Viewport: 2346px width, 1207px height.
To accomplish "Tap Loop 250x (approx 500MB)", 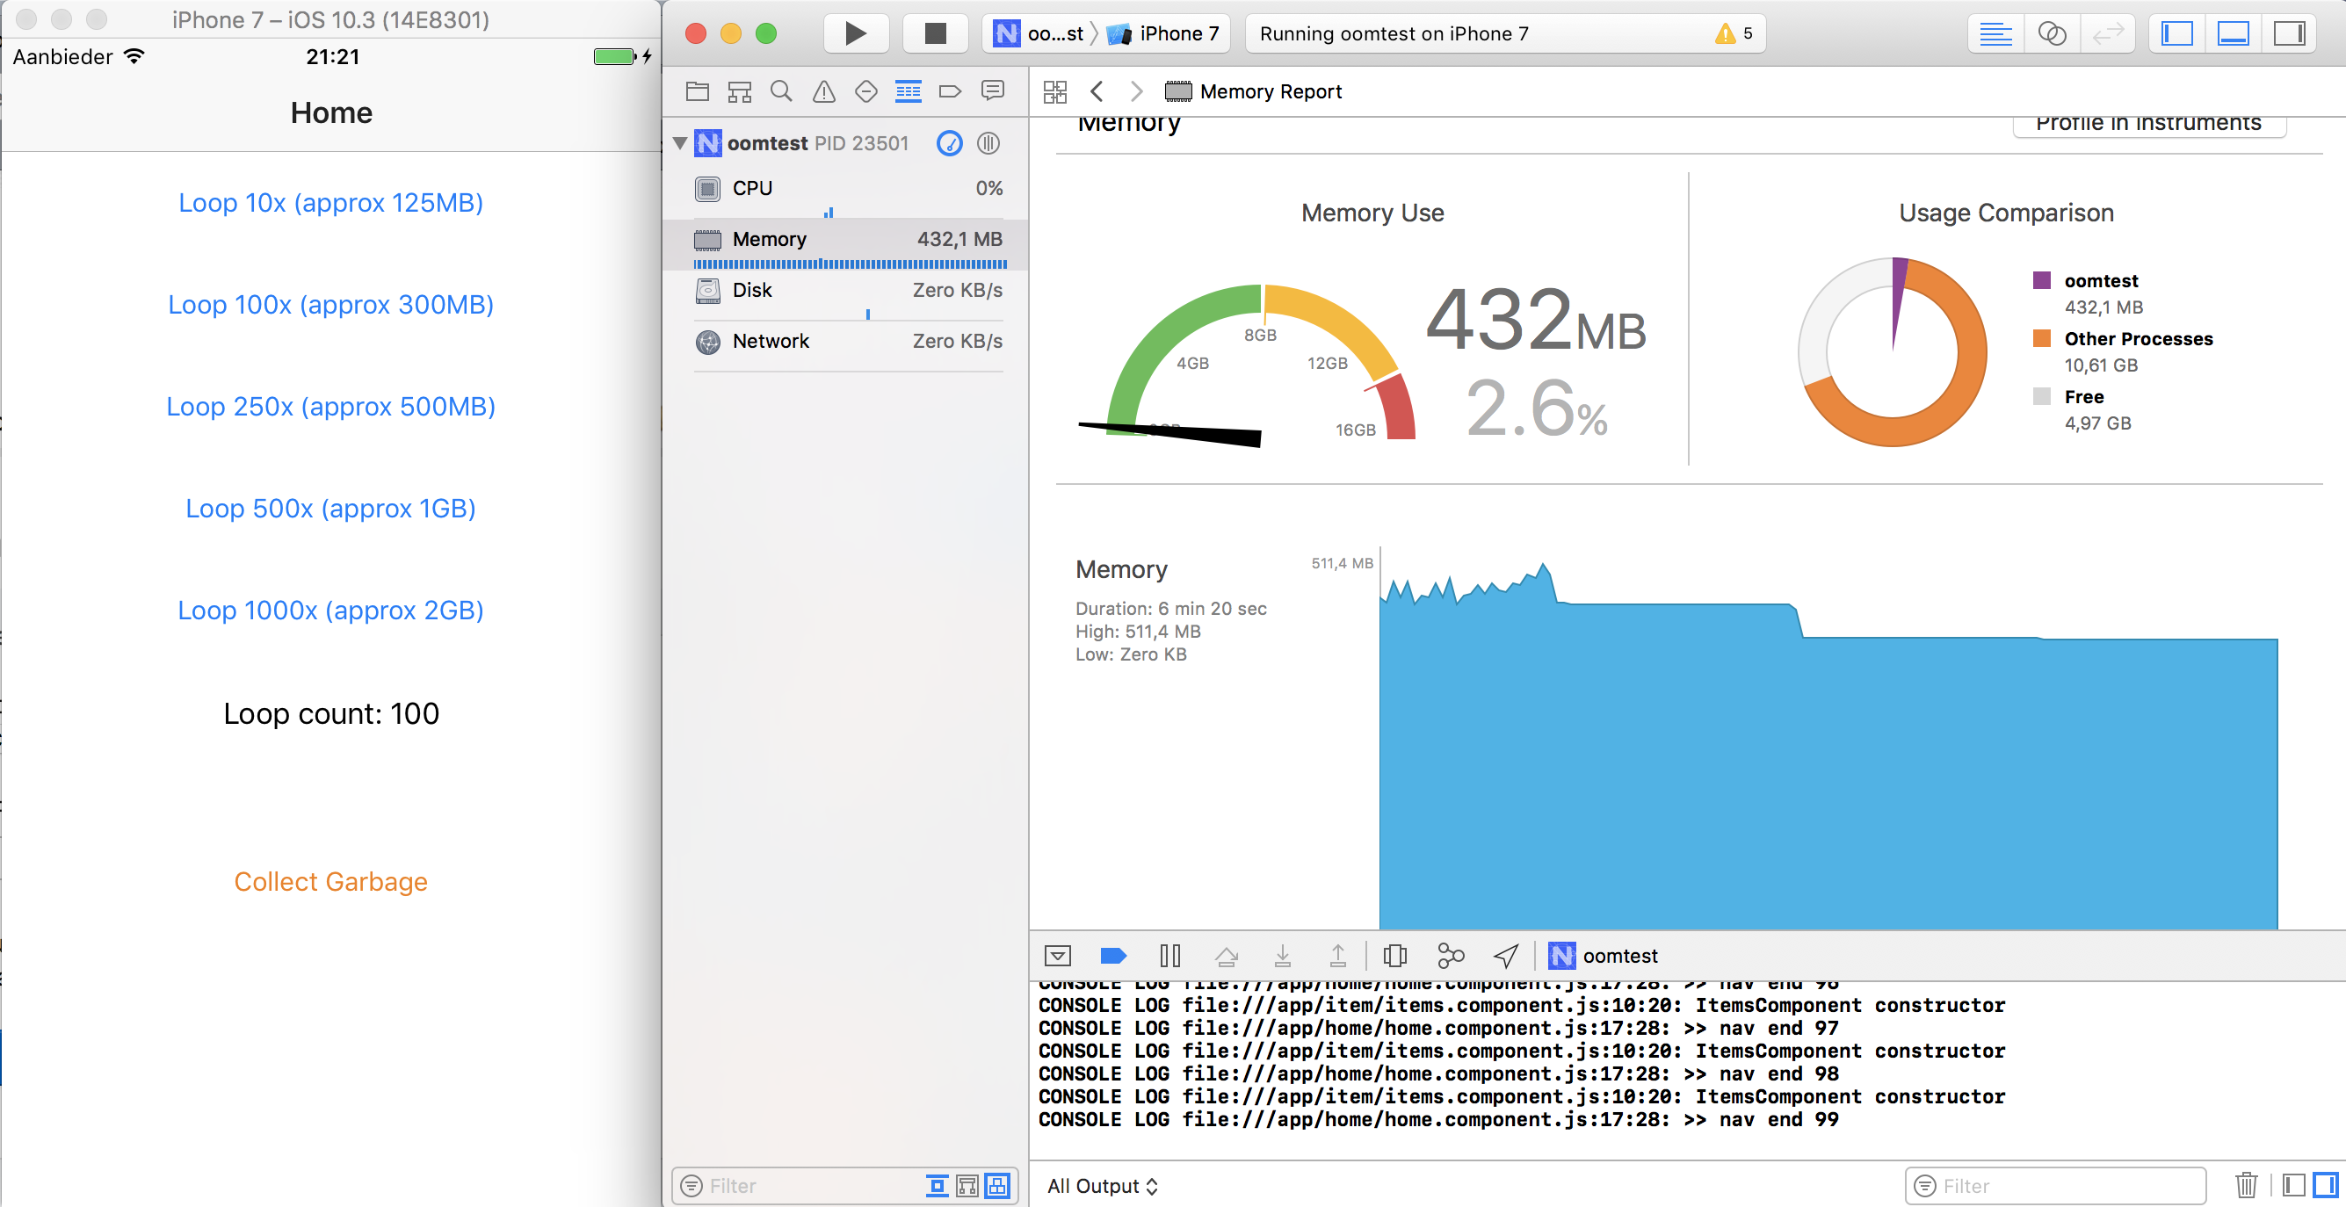I will [x=330, y=406].
